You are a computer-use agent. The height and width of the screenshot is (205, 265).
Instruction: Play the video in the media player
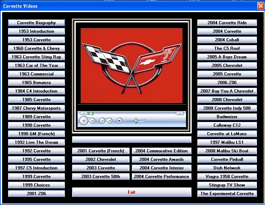[x=84, y=121]
